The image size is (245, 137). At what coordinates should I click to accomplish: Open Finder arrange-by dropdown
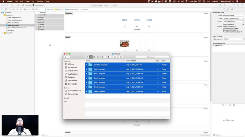[103, 57]
